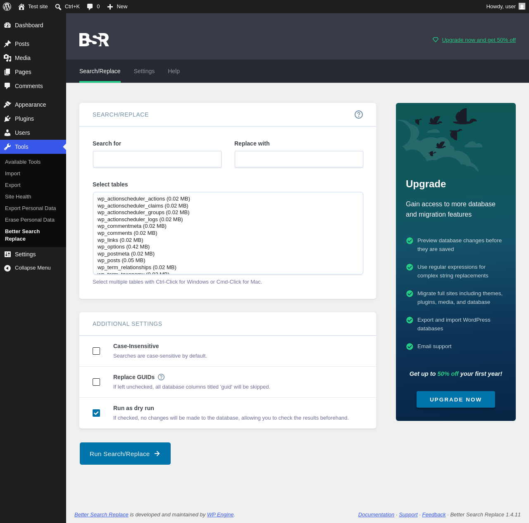
Task: Open the comments bubble icon in admin bar
Action: pos(90,7)
